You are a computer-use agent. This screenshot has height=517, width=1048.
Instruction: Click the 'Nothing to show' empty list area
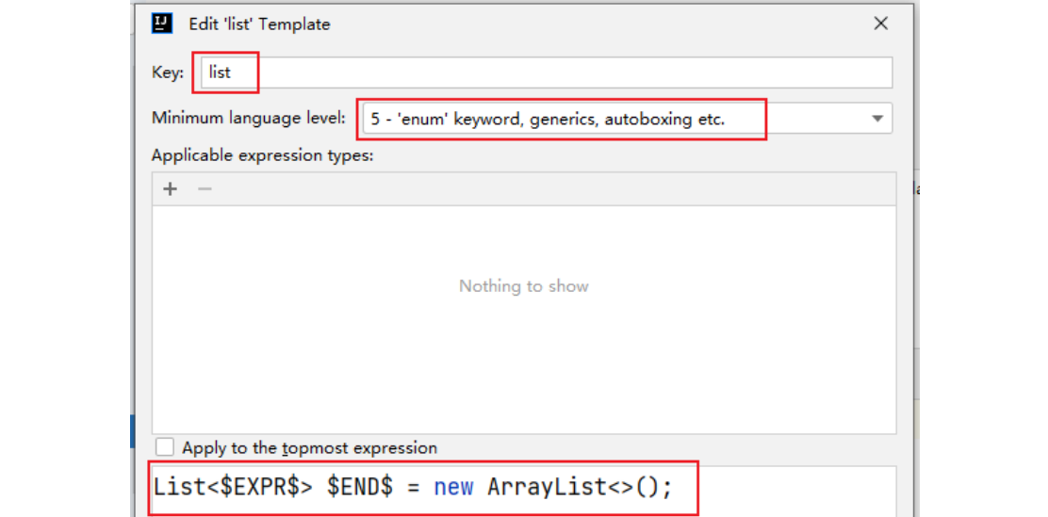[523, 286]
